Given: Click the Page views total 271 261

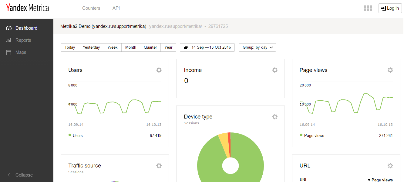Looking at the screenshot, I should click(386, 136).
